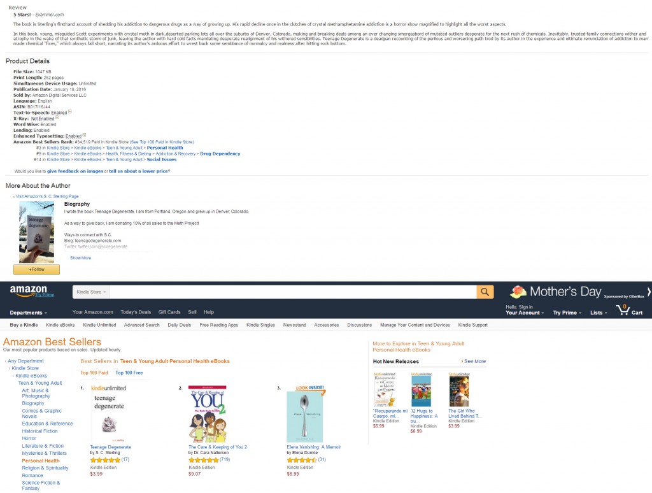This screenshot has width=652, height=493.
Task: Switch to the Top 100 Free tab
Action: [129, 373]
